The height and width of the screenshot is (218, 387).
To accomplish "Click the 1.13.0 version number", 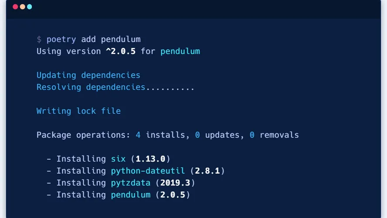I will tap(150, 159).
